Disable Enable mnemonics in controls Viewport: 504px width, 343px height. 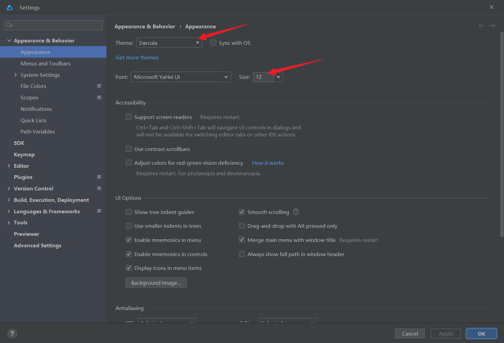click(129, 254)
